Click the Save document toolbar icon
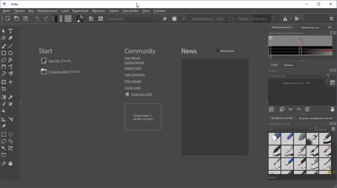The height and width of the screenshot is (188, 337). pyautogui.click(x=25, y=18)
